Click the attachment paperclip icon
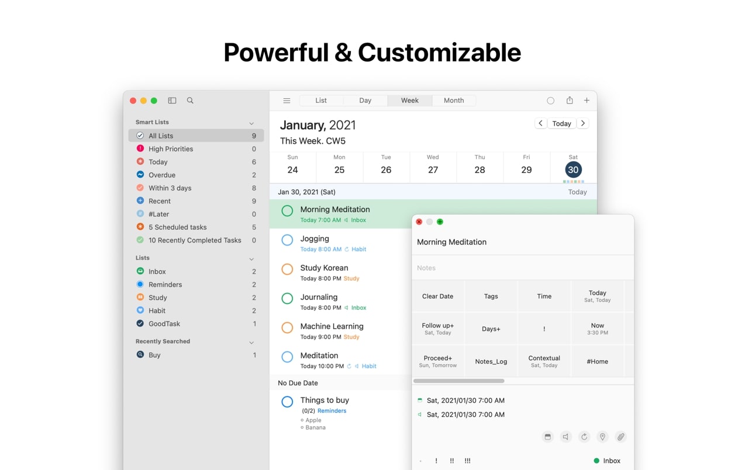 click(621, 437)
